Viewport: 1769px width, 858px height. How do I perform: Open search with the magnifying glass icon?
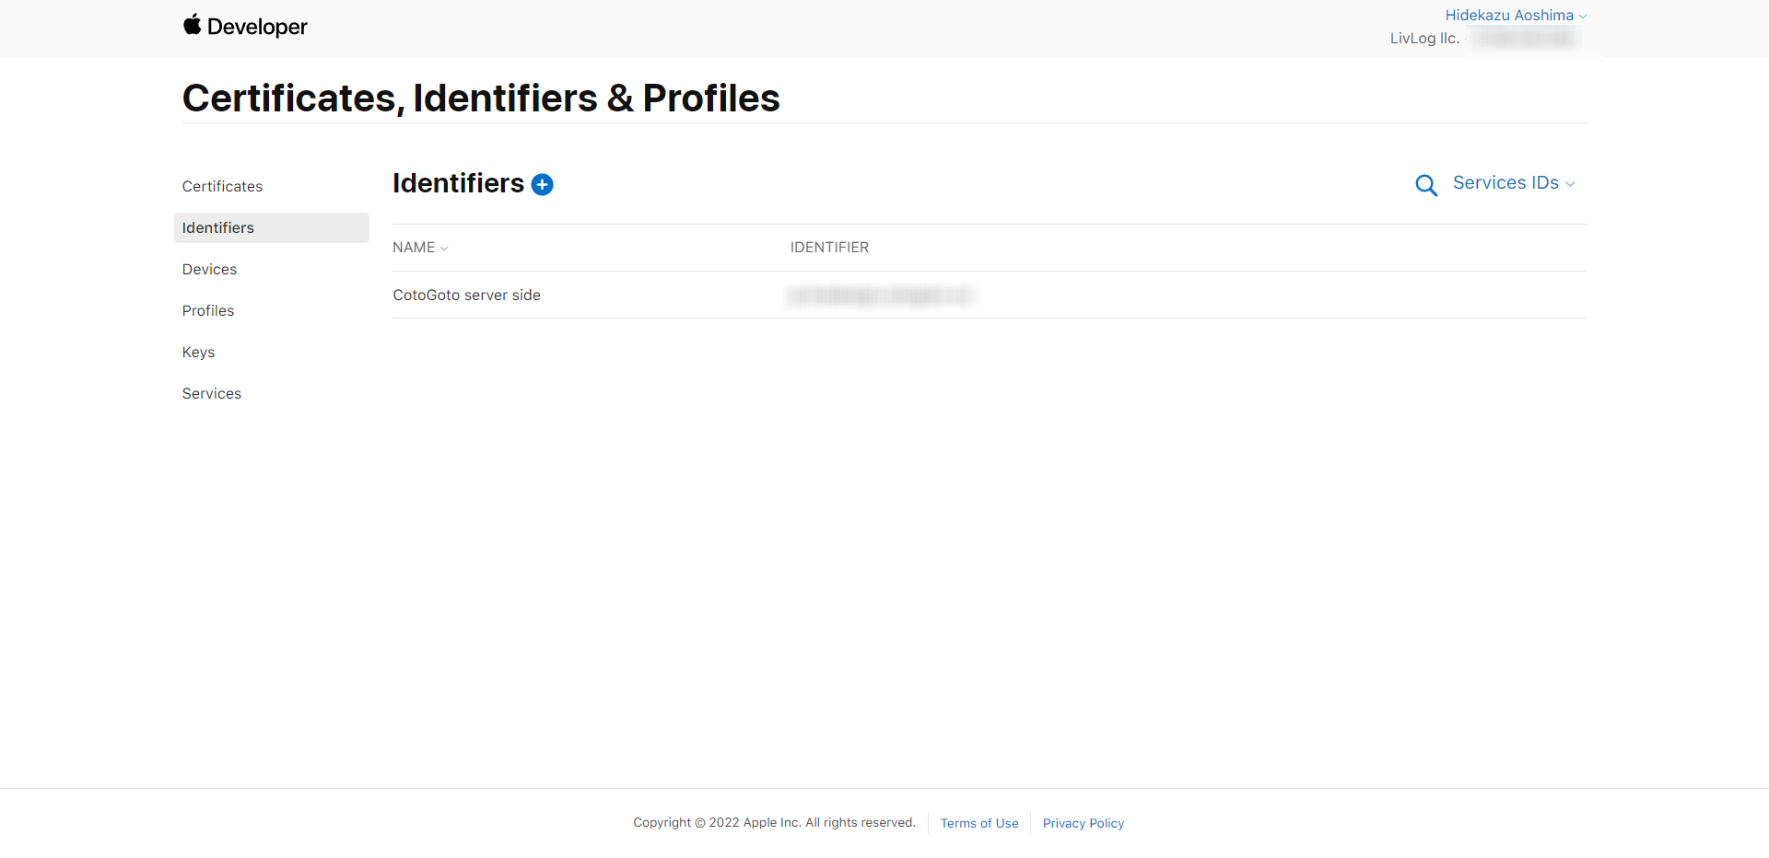[x=1426, y=185]
